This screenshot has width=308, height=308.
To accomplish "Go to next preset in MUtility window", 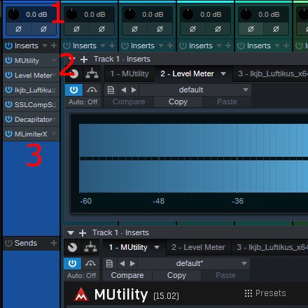I will pyautogui.click(x=132, y=263).
